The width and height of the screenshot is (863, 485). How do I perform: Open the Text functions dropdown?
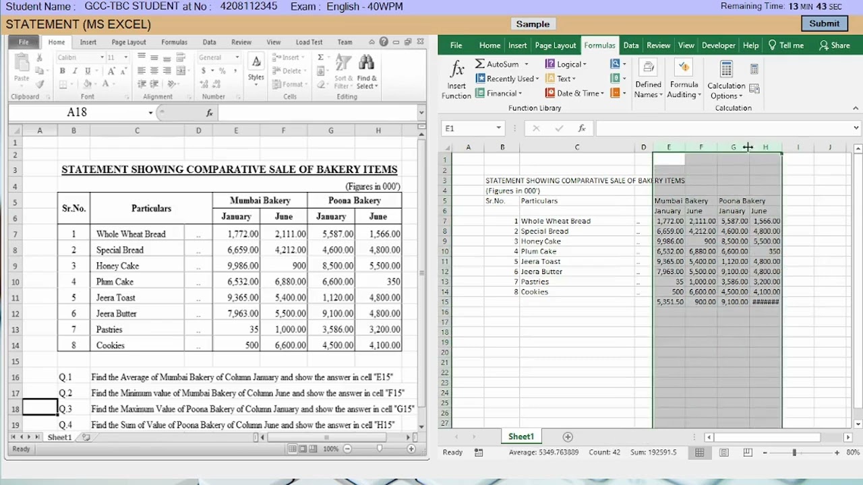coord(560,79)
